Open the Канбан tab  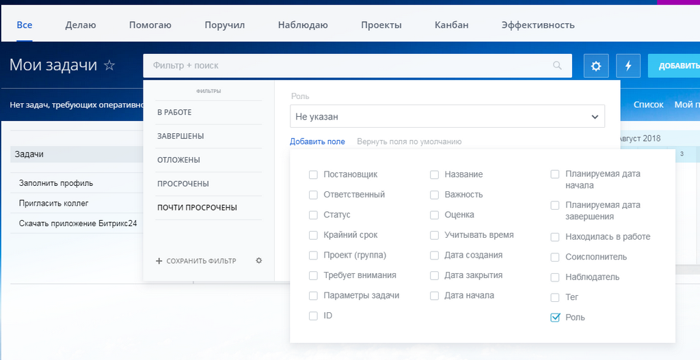451,25
